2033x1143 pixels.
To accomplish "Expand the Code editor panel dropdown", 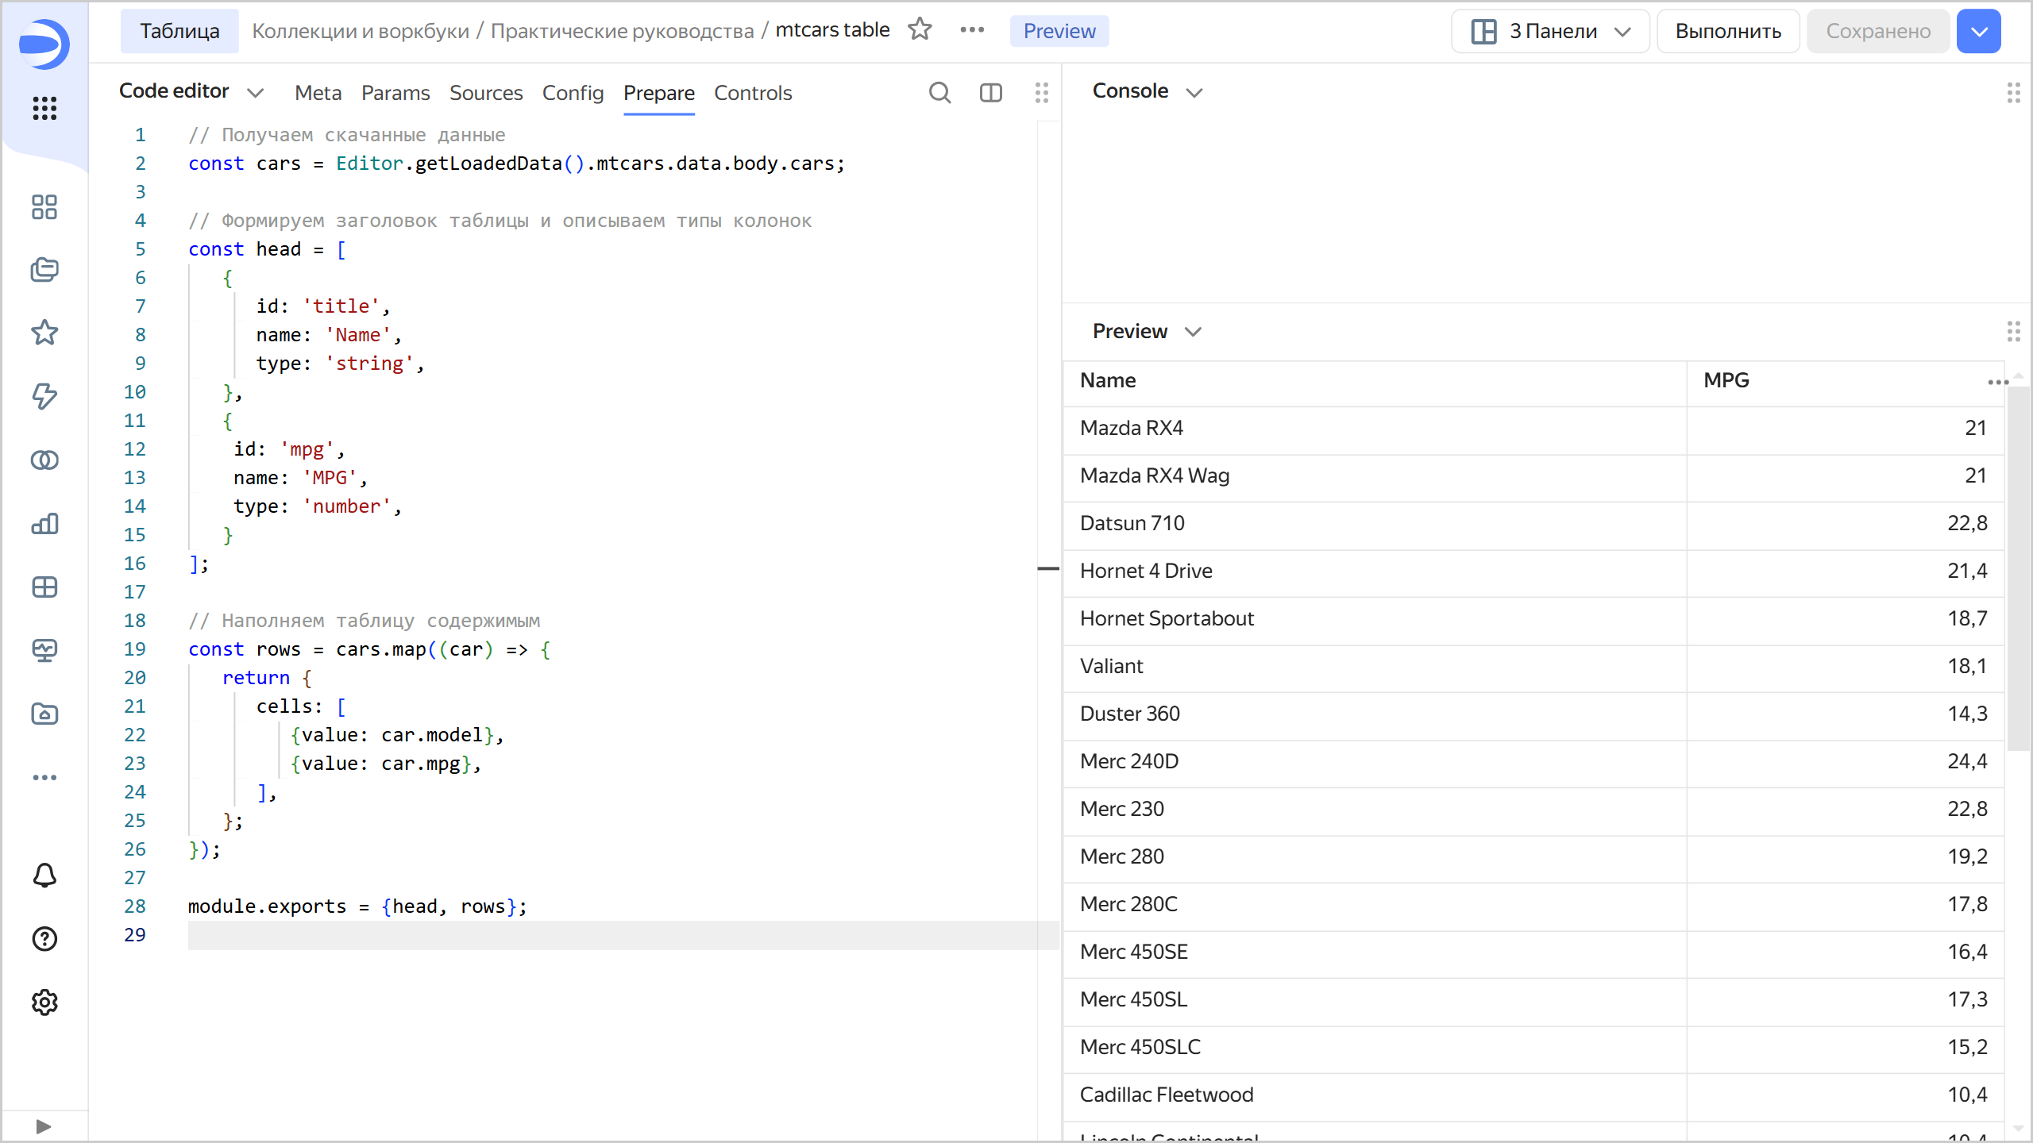I will [x=255, y=93].
